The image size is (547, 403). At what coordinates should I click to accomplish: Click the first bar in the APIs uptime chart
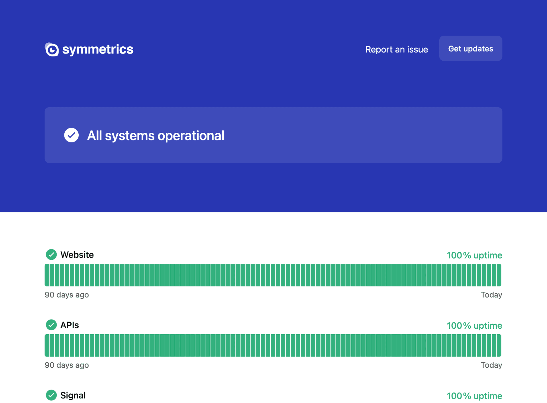tap(47, 345)
